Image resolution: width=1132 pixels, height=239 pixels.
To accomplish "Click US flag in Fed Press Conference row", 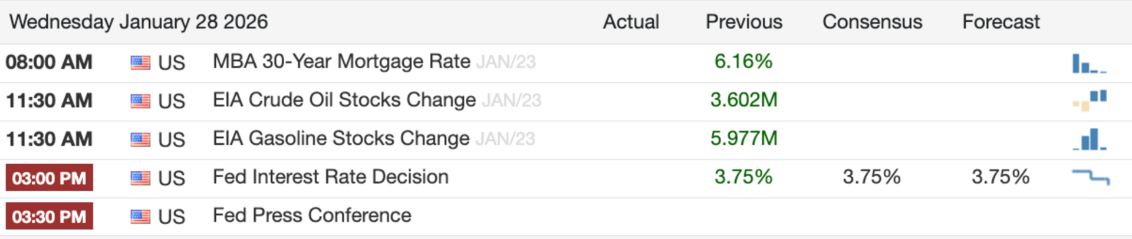I will [x=140, y=217].
